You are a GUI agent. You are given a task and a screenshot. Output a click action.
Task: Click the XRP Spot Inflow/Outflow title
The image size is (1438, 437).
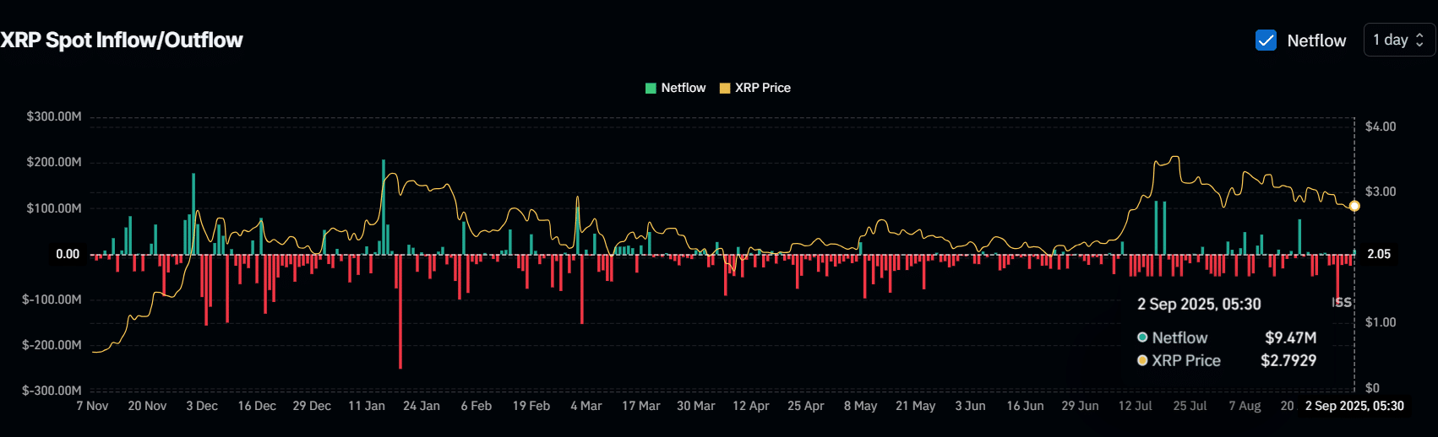(x=122, y=40)
